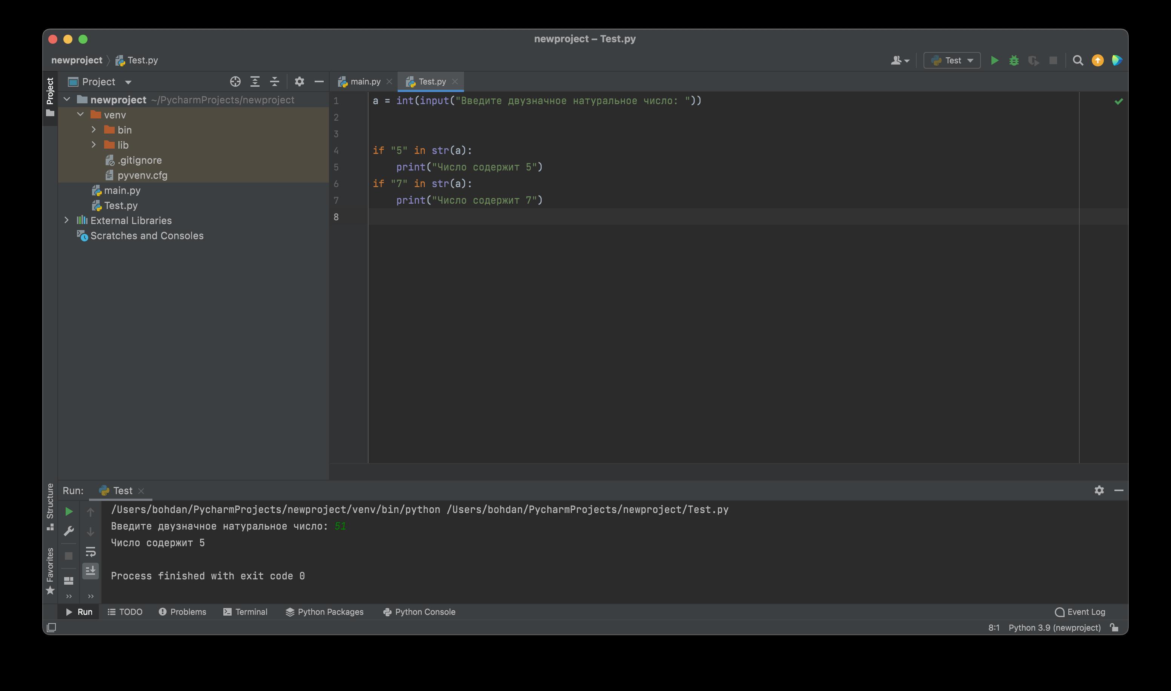Click Python 3.9 (newproject) interpreter selector
The width and height of the screenshot is (1171, 691).
[1054, 628]
